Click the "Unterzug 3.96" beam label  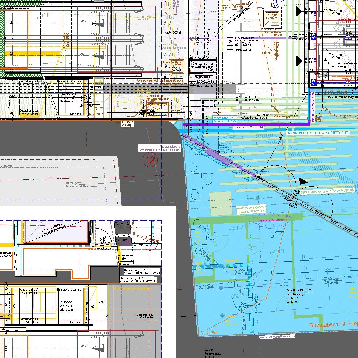click(145, 315)
